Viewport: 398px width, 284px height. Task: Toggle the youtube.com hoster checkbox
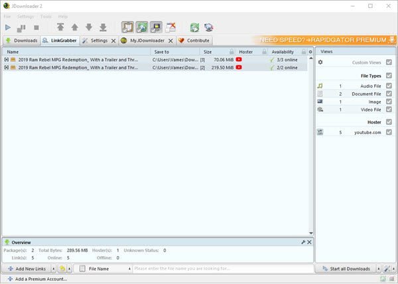(389, 132)
